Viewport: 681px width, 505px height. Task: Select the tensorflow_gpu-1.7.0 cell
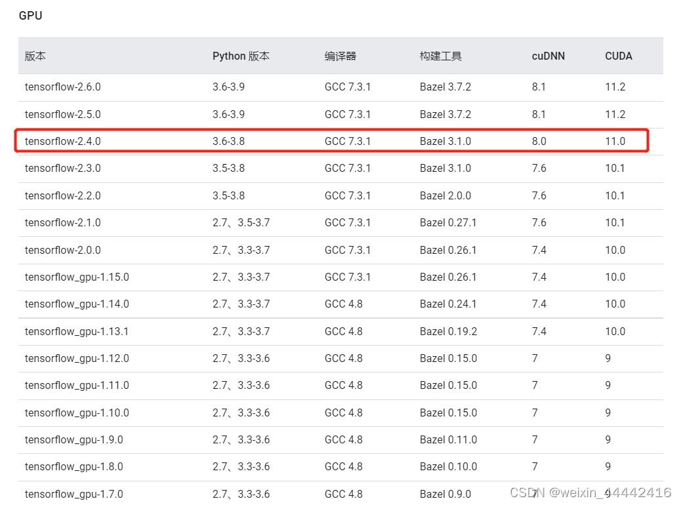(x=74, y=494)
